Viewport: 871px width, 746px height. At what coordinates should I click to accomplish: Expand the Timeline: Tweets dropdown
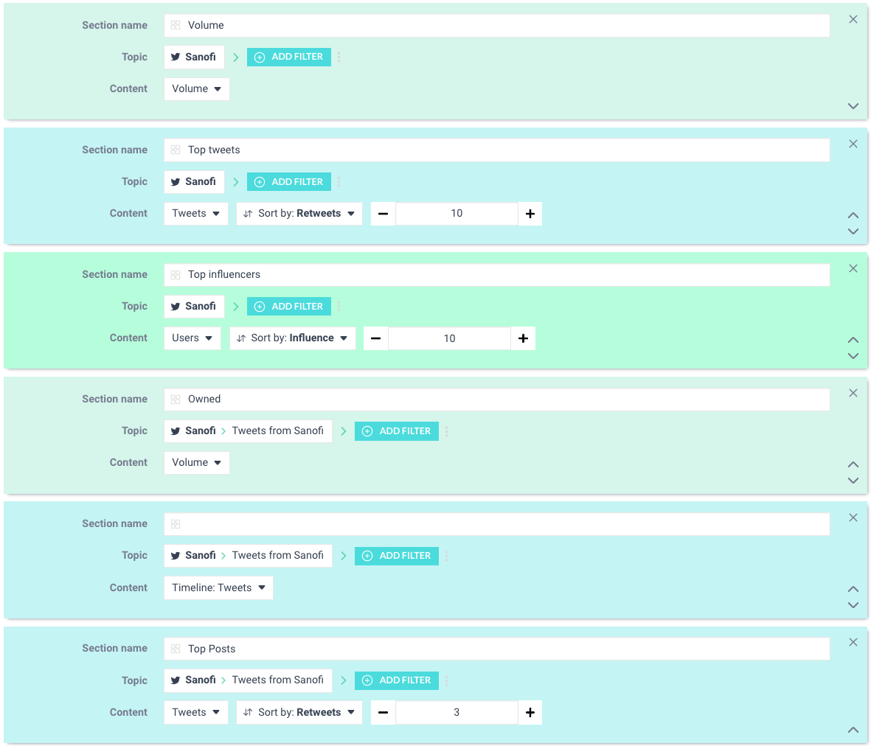click(x=218, y=588)
